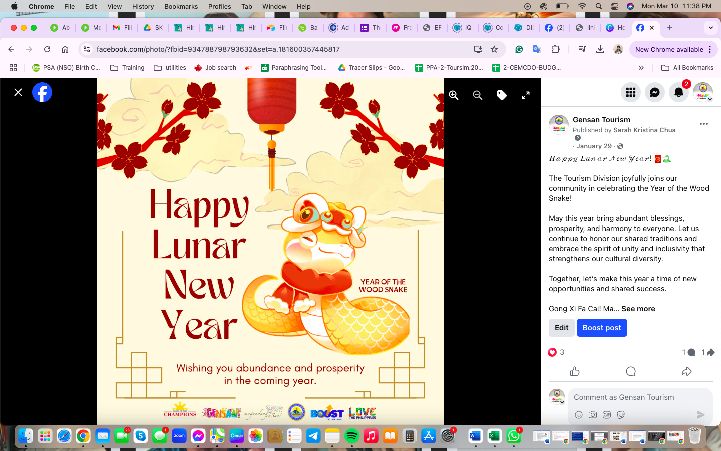721x451 pixels.
Task: Open the Job search bookmark
Action: coord(215,68)
